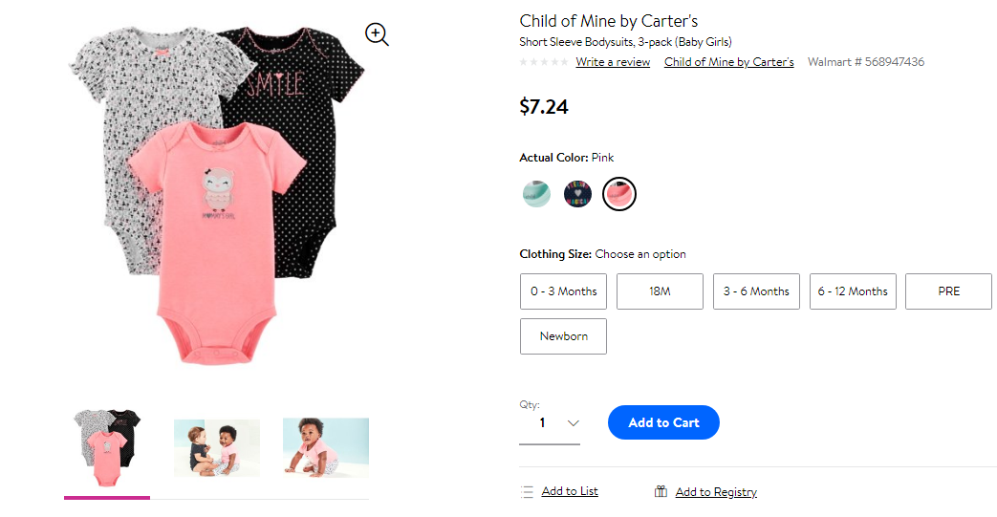The image size is (997, 517).
Task: Click the gift registry icon
Action: point(661,491)
